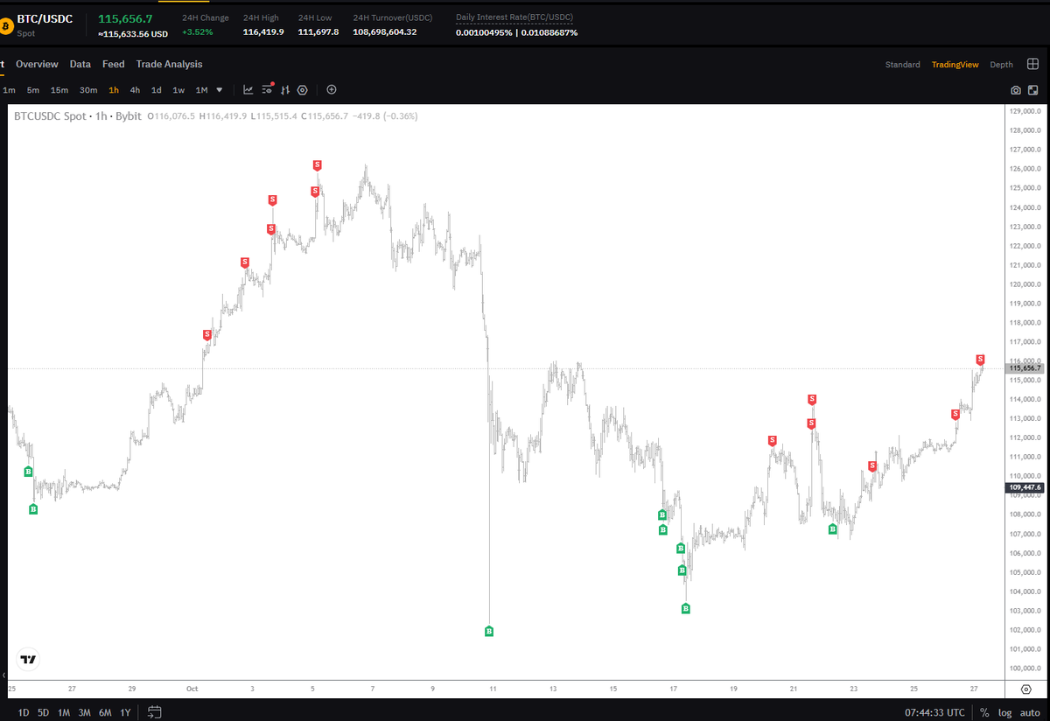1050x721 pixels.
Task: Set the 1D date range at bottom
Action: pyautogui.click(x=24, y=712)
